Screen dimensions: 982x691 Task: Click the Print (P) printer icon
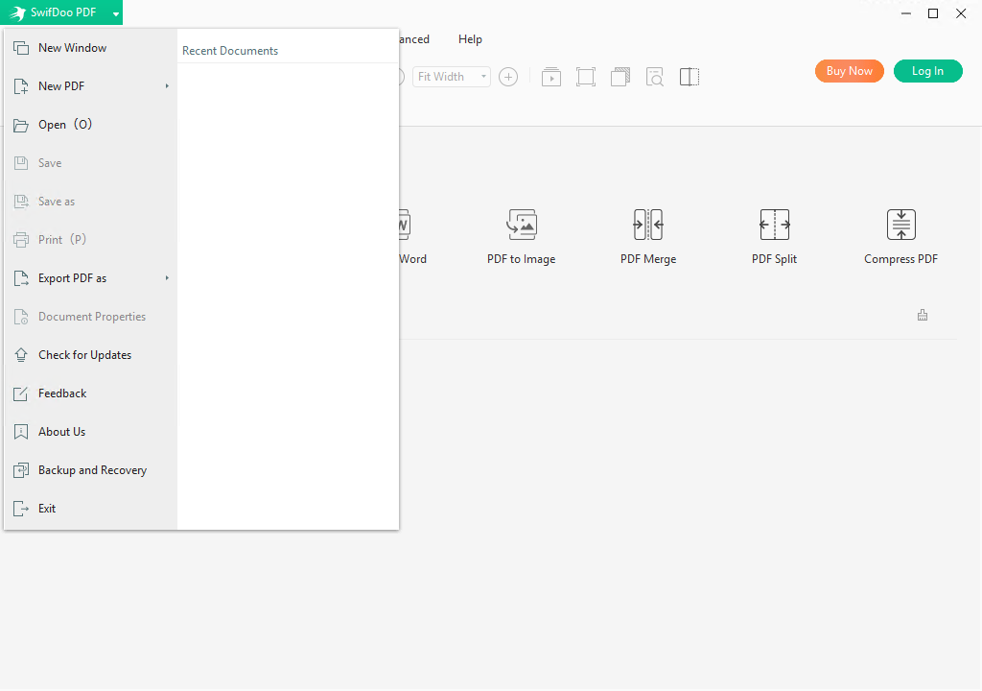coord(21,240)
